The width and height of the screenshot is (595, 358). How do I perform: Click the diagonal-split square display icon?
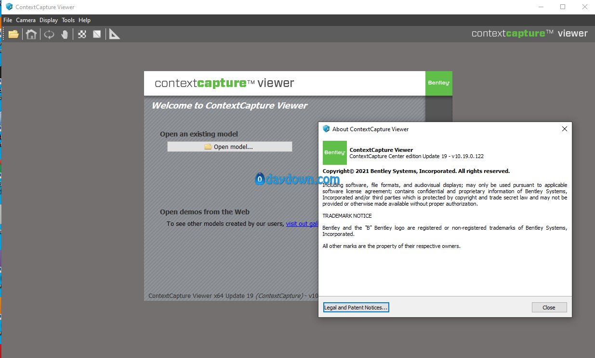coord(97,34)
